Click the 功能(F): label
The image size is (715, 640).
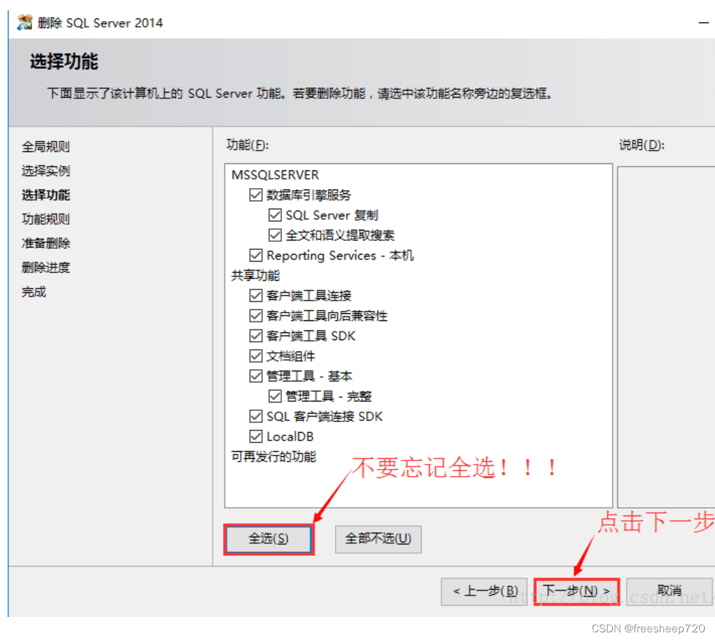coord(247,145)
